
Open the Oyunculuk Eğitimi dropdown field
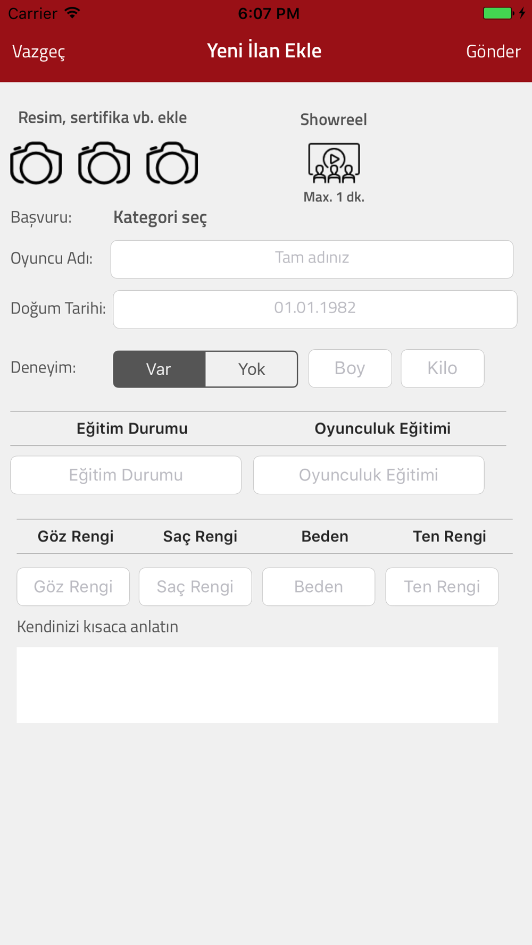(369, 475)
